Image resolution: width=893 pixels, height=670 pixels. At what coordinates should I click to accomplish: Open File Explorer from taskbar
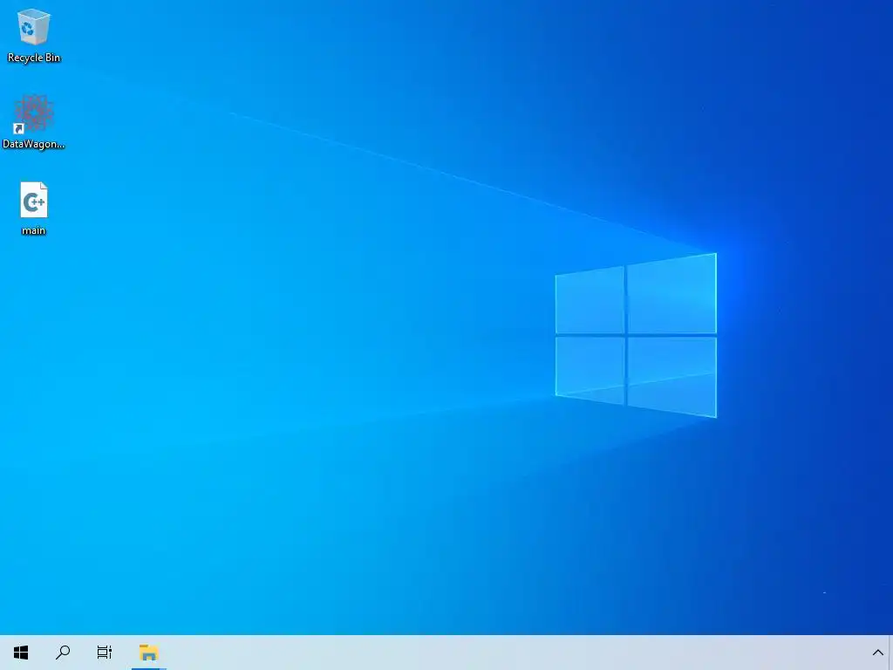pyautogui.click(x=148, y=653)
